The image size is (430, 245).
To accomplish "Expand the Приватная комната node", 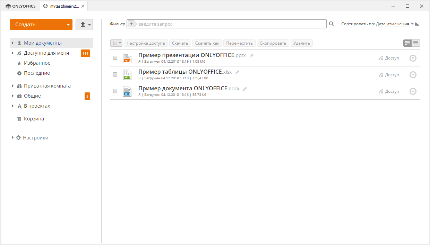I will tap(13, 86).
